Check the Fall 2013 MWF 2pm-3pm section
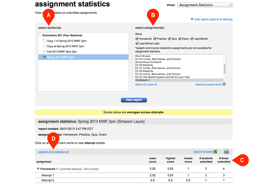This screenshot has width=278, height=185. click(44, 51)
